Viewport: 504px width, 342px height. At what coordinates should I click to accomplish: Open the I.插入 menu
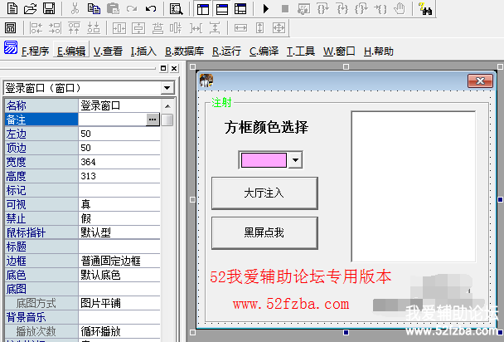click(x=143, y=51)
